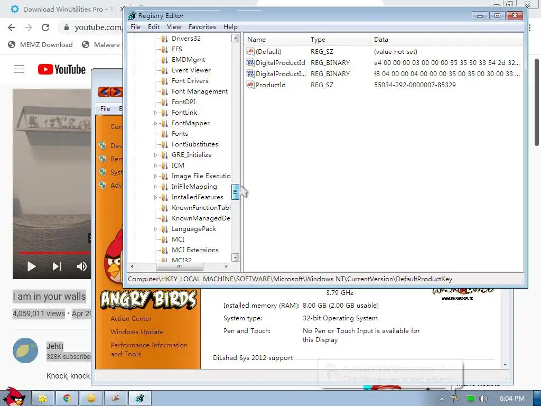
Task: Select the ProductId value 55034-292-0000007-85329
Action: point(415,85)
